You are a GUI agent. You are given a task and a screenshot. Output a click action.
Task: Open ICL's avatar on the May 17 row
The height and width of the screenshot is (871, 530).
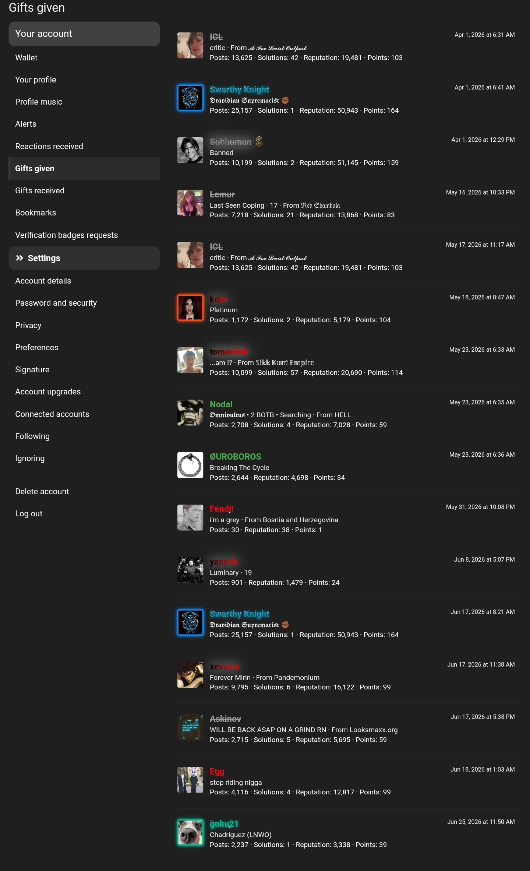pos(190,255)
